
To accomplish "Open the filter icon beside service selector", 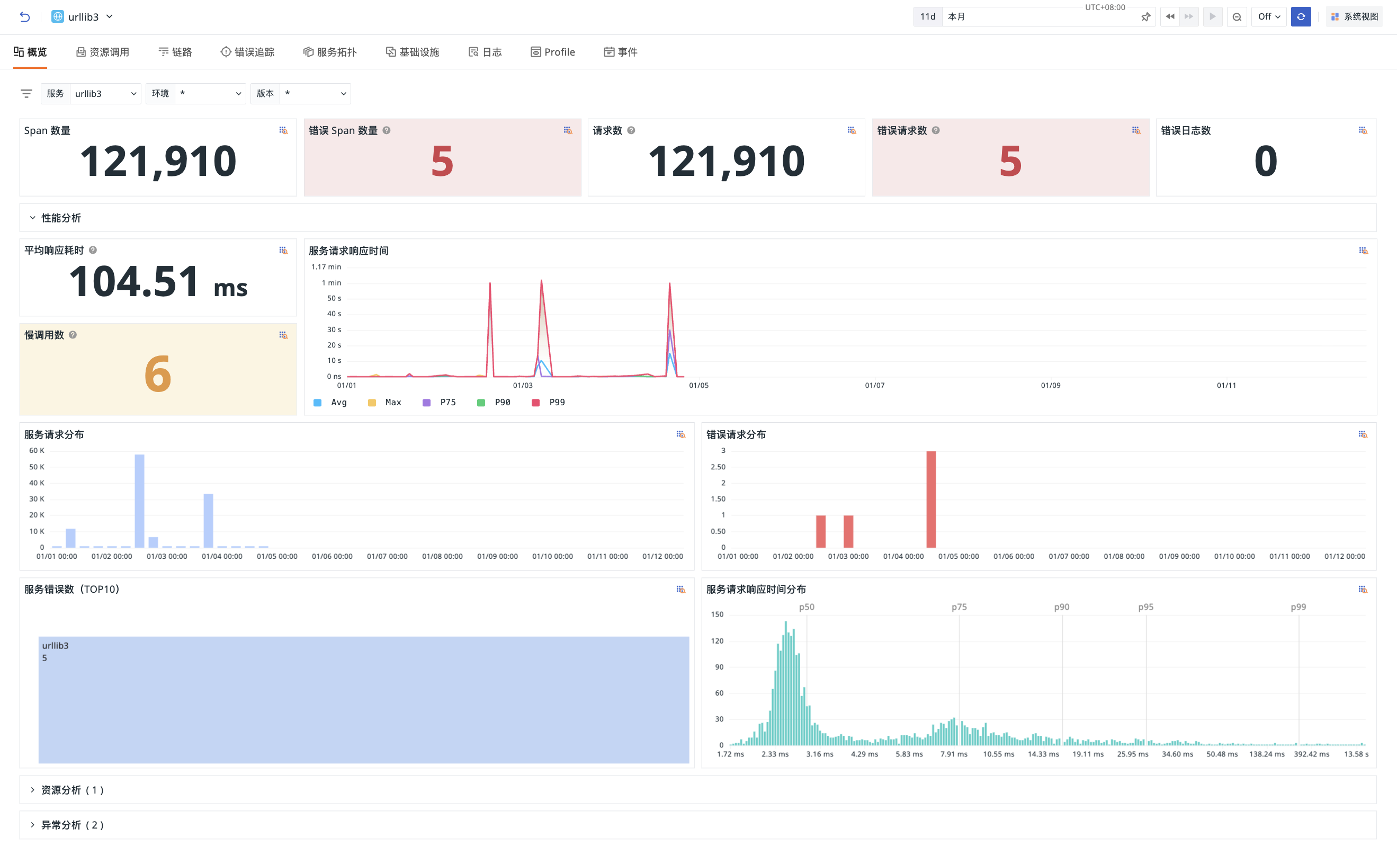I will point(26,94).
